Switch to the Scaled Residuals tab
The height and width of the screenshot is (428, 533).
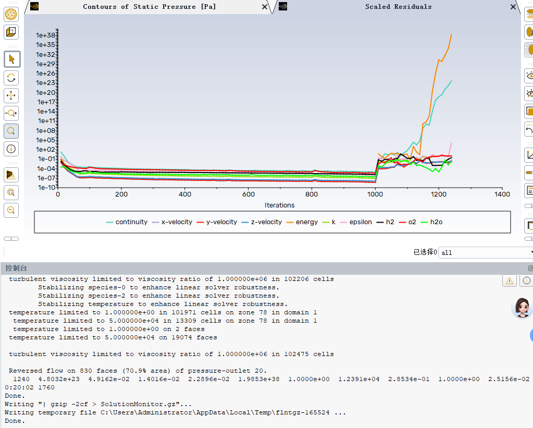click(x=398, y=7)
